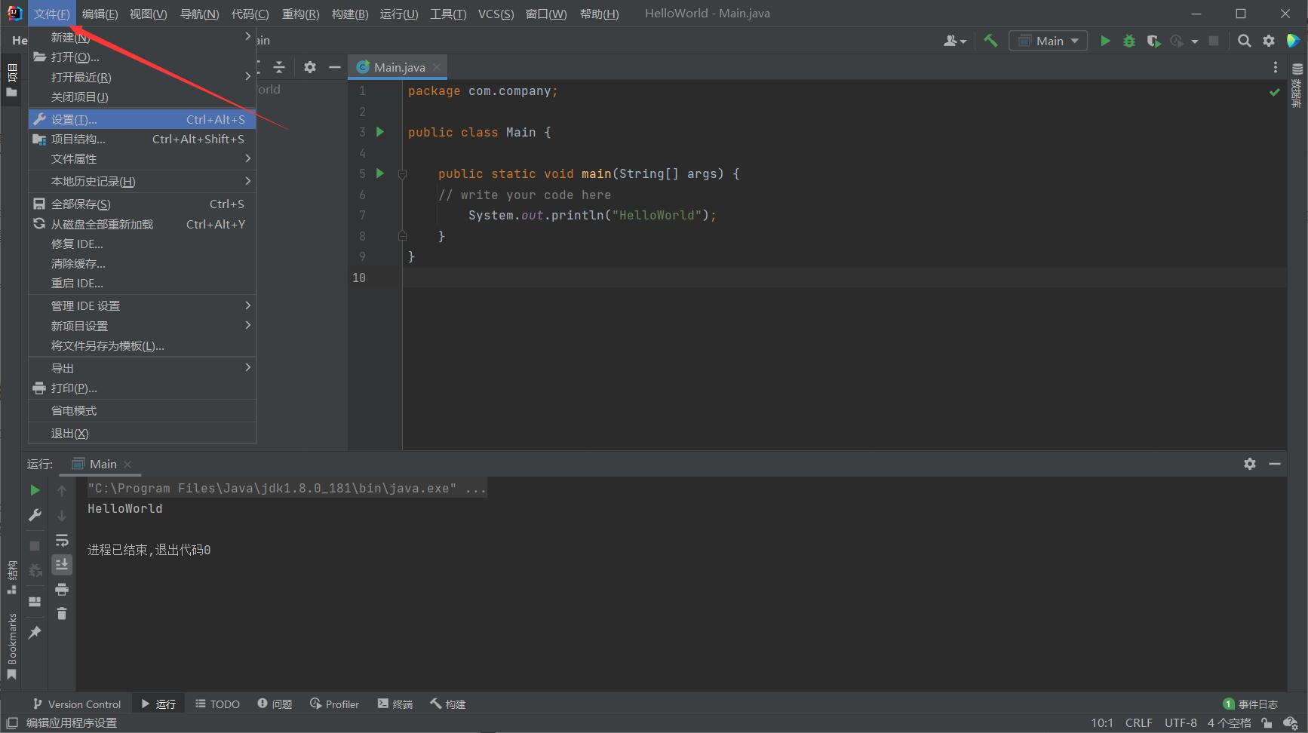Select 全部保存(S) in the menu
The height and width of the screenshot is (733, 1308).
pyautogui.click(x=143, y=204)
